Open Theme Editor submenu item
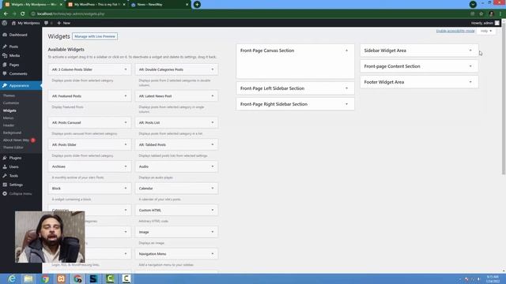 click(x=13, y=148)
